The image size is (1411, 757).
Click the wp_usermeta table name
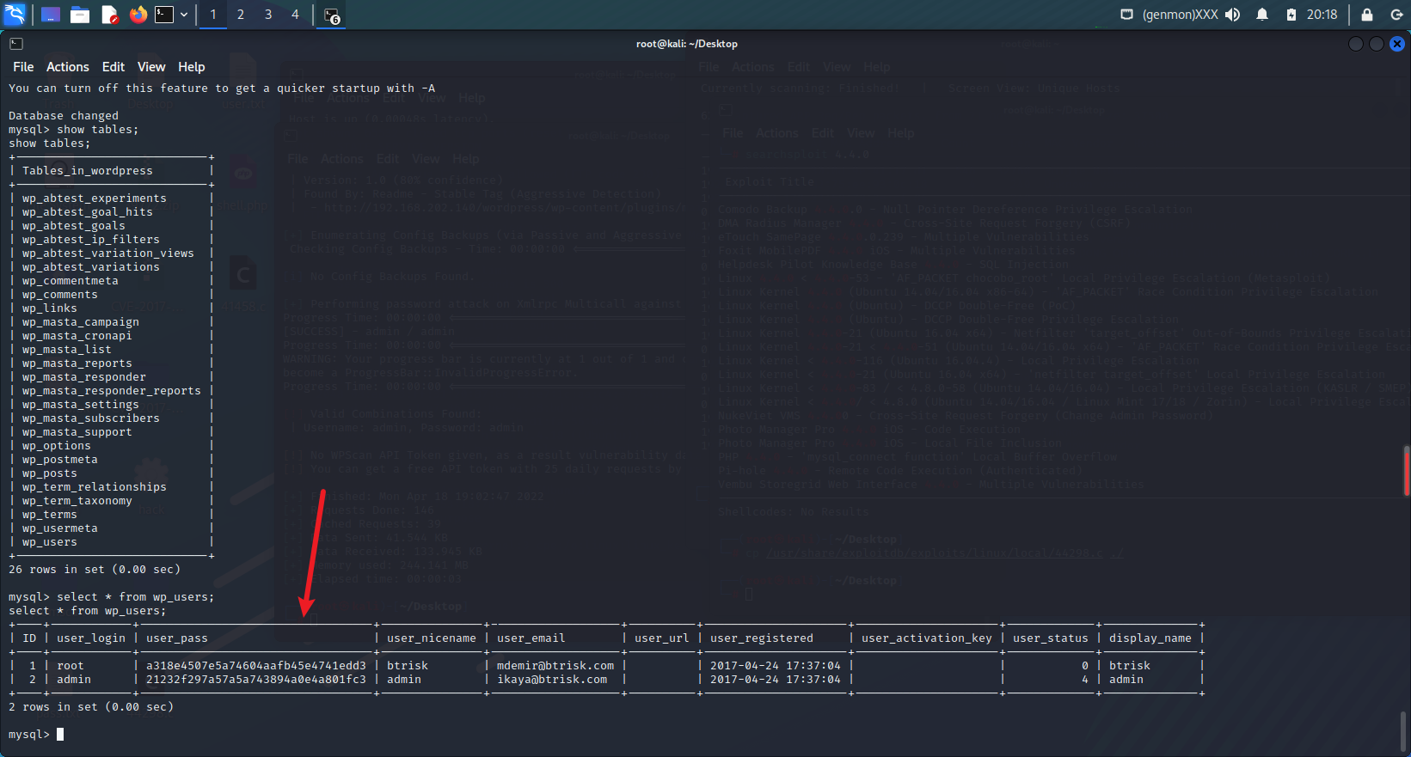(60, 528)
